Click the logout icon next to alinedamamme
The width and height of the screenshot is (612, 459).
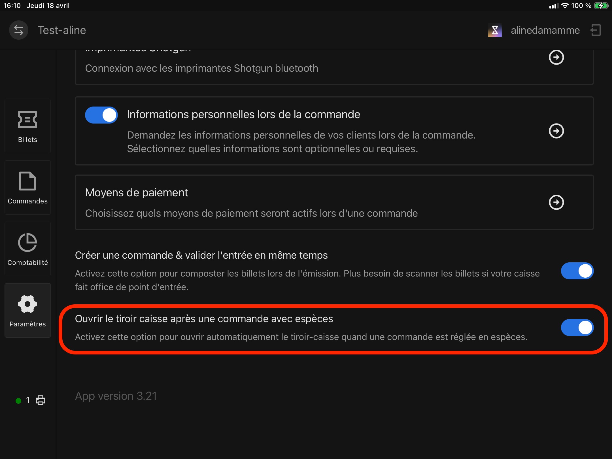[x=595, y=30]
